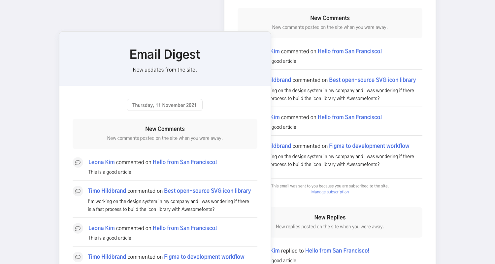
Task: Open the second 'Hello from San Francisco!' link, front card
Action: pyautogui.click(x=185, y=228)
